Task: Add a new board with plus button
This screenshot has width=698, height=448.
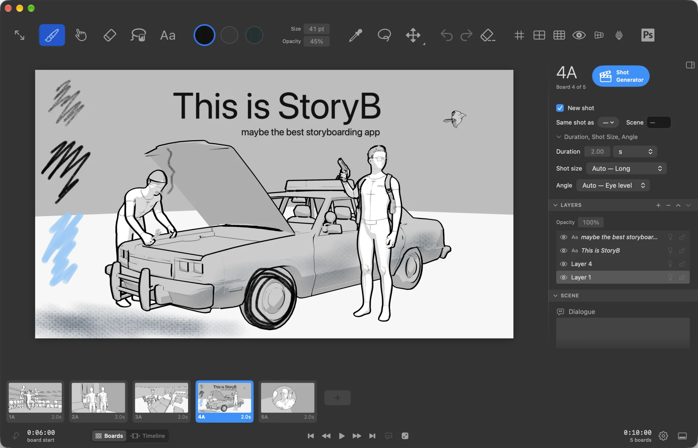Action: [337, 398]
